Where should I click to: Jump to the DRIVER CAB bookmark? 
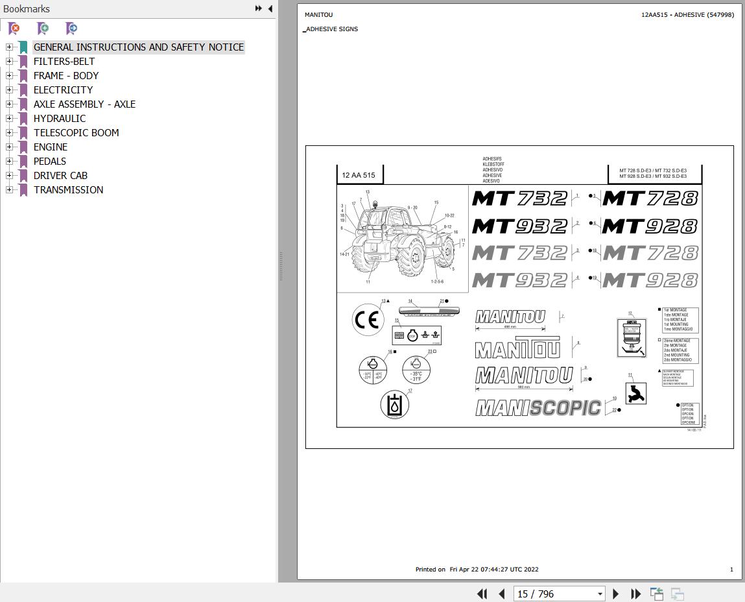point(61,175)
